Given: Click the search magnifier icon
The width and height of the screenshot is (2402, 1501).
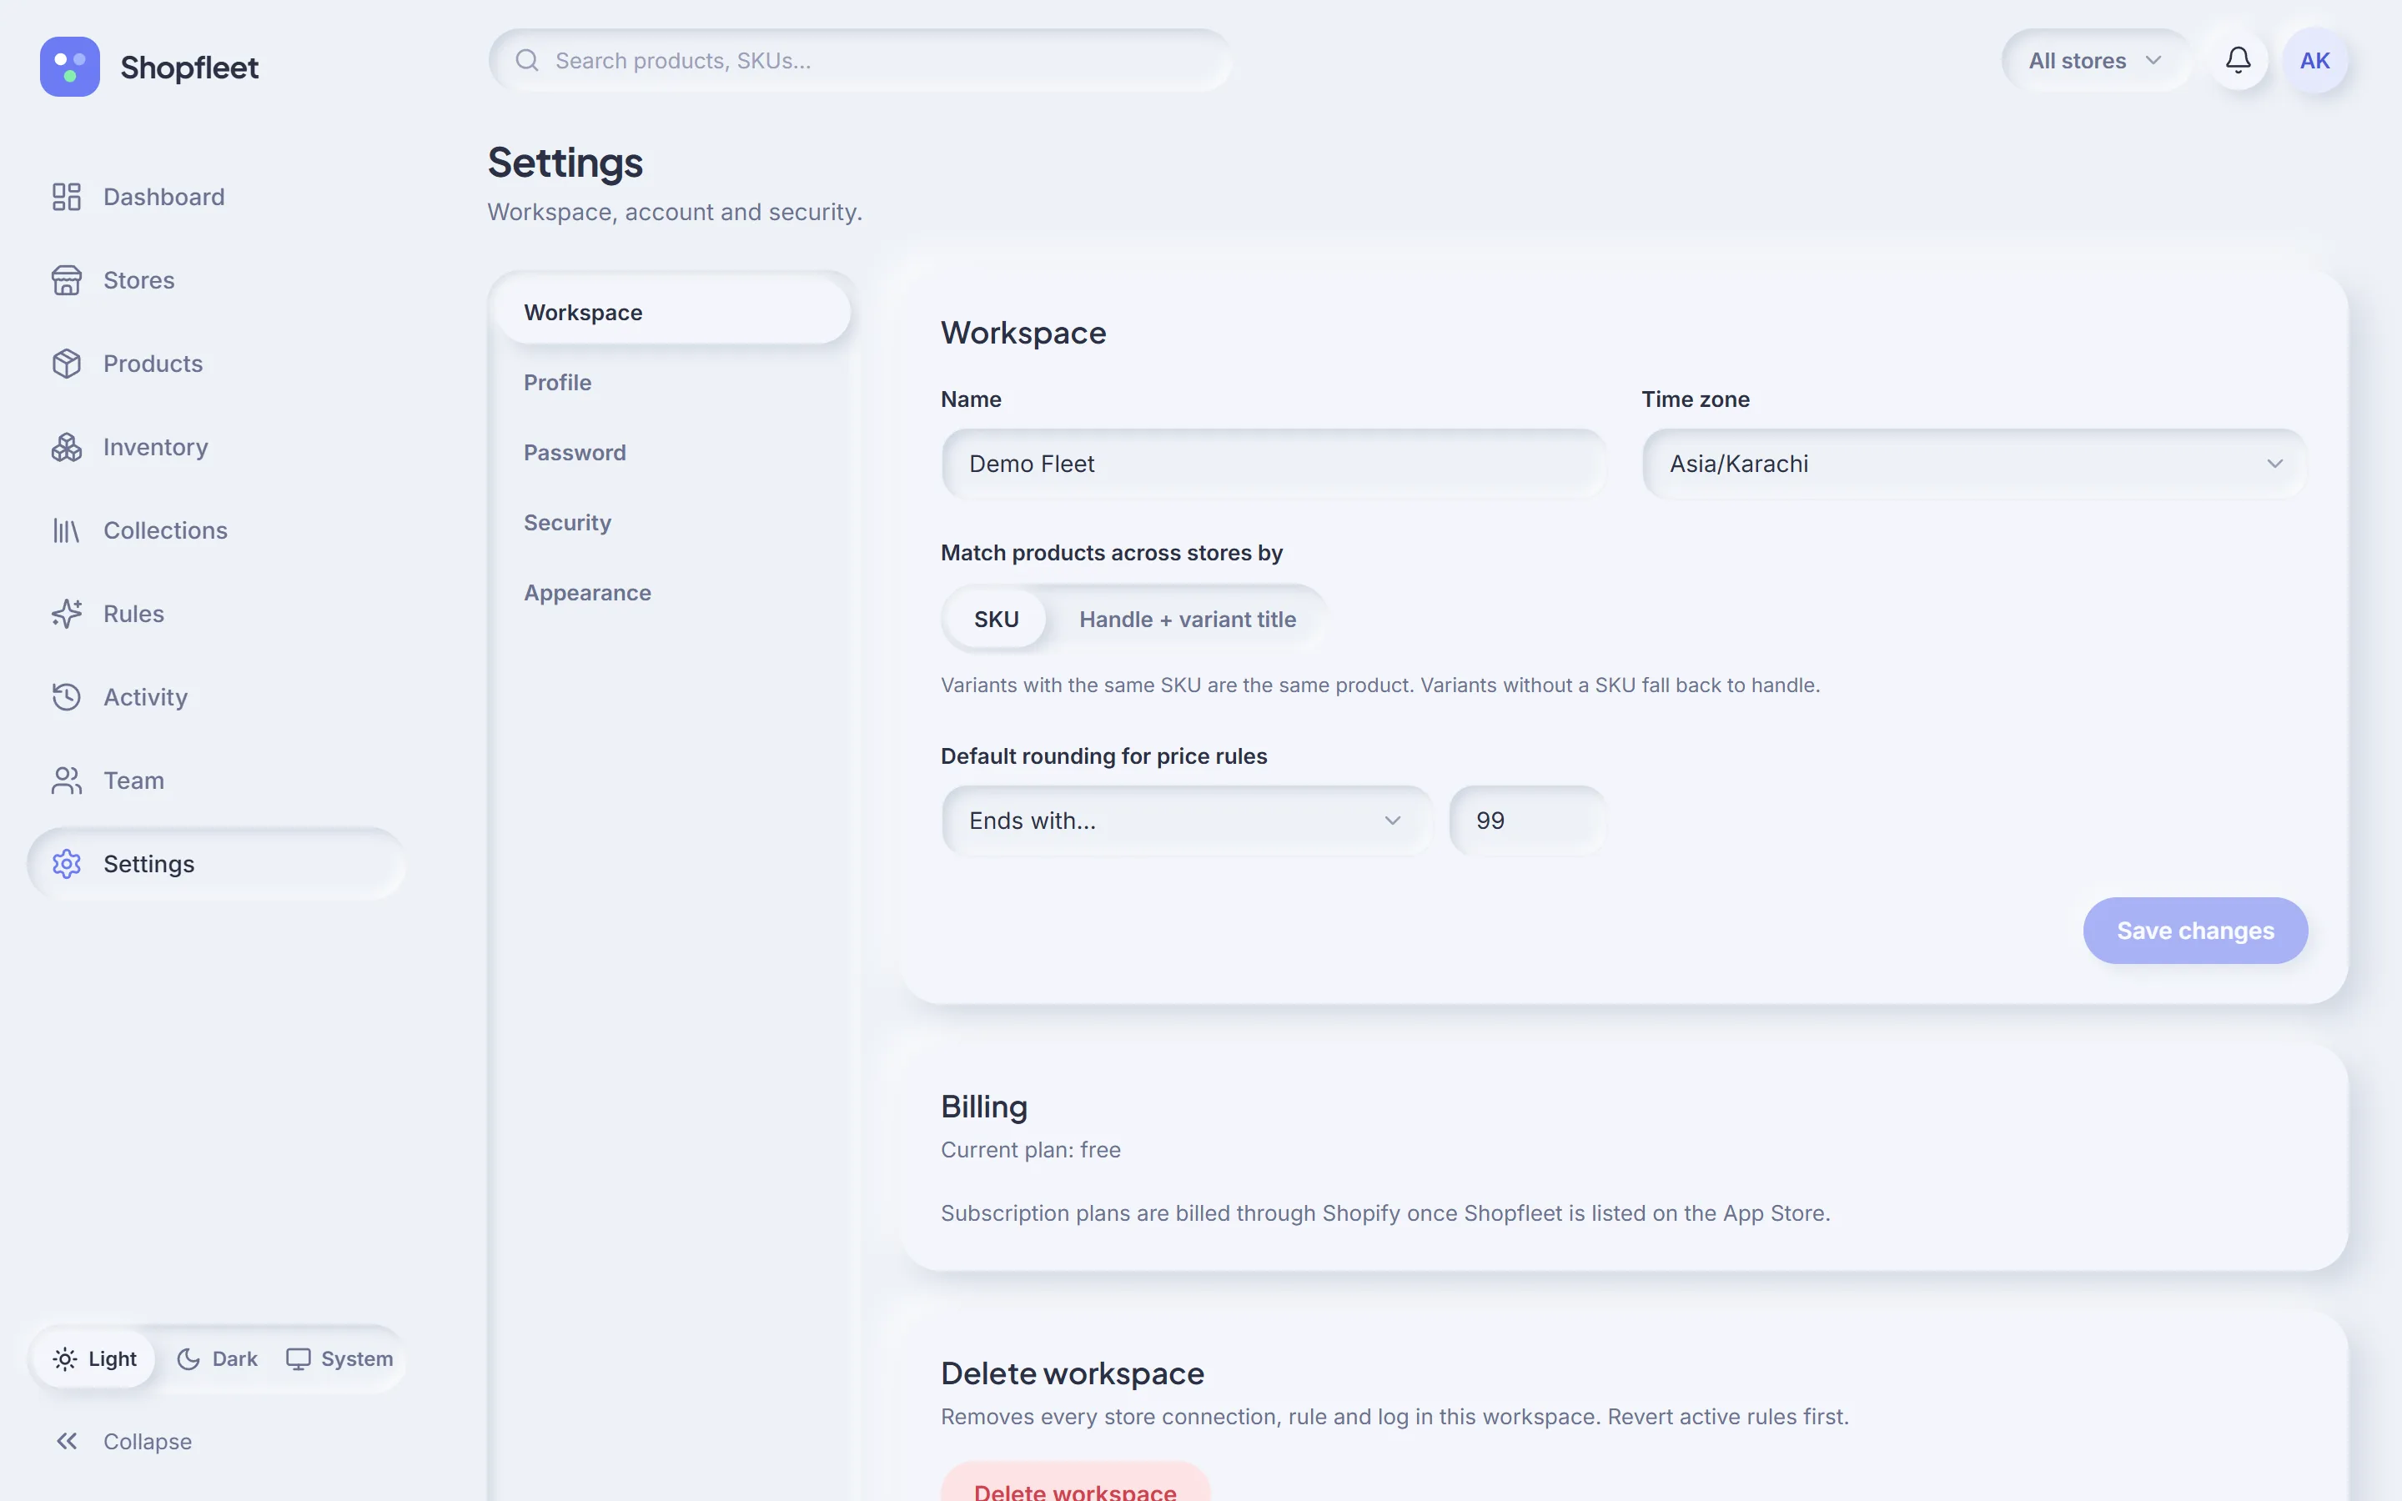Looking at the screenshot, I should click(x=527, y=61).
